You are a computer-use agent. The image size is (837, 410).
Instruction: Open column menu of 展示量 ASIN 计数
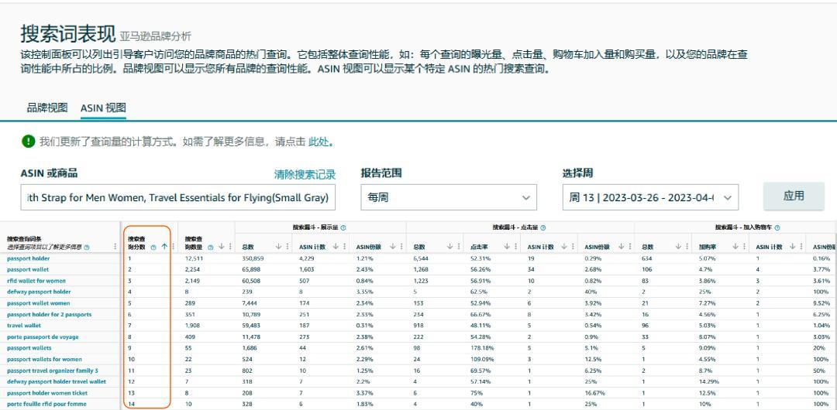pyautogui.click(x=344, y=246)
